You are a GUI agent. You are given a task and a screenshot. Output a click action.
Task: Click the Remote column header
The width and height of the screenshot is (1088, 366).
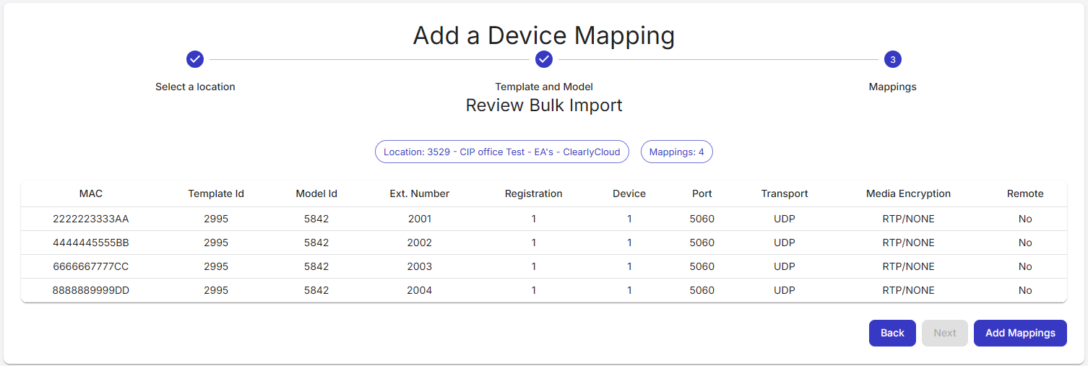coord(1025,193)
